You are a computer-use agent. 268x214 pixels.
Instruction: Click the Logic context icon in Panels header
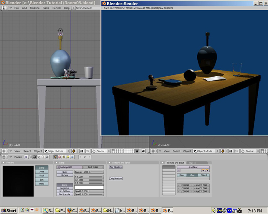[26, 157]
